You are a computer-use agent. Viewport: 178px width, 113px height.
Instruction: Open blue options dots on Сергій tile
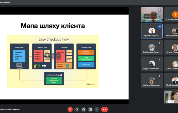point(160,27)
